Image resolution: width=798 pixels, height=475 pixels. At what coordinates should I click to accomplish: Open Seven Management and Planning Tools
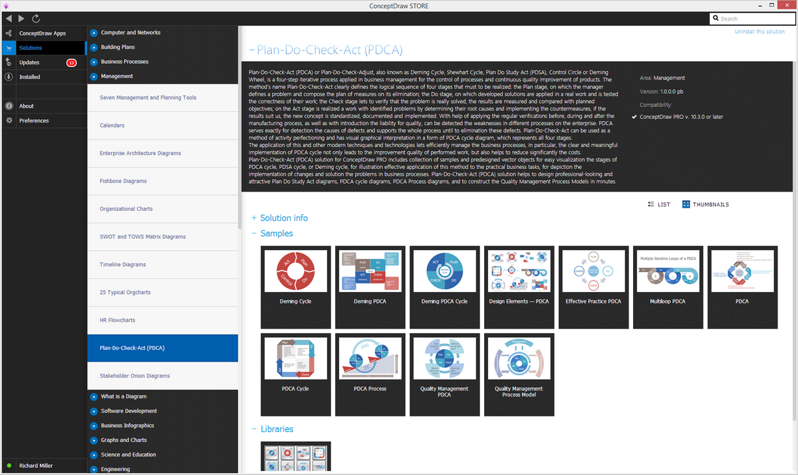(162, 97)
